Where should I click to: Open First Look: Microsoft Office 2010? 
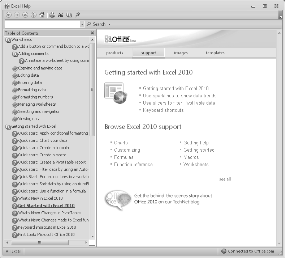point(46,234)
